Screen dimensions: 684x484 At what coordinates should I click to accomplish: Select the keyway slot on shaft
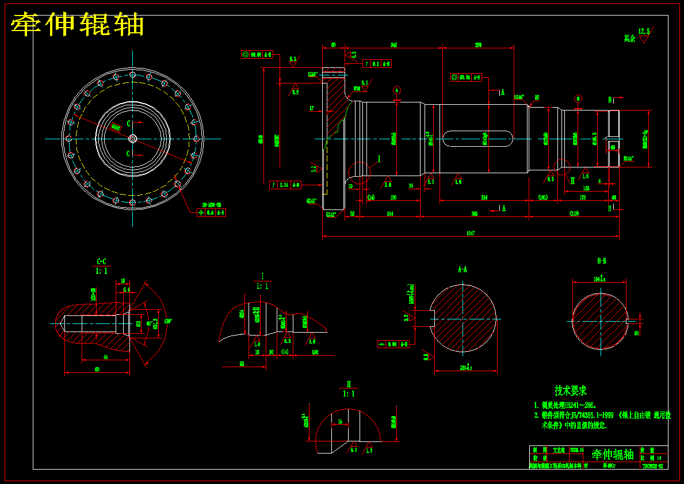[x=477, y=139]
